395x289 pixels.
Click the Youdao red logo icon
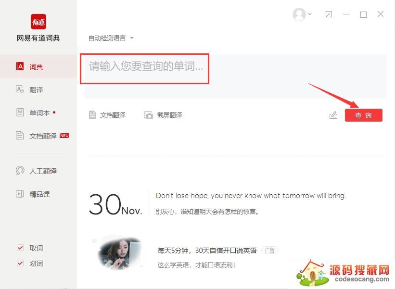(x=38, y=22)
